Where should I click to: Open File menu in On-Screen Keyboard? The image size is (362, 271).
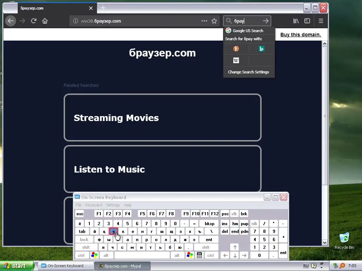[78, 205]
